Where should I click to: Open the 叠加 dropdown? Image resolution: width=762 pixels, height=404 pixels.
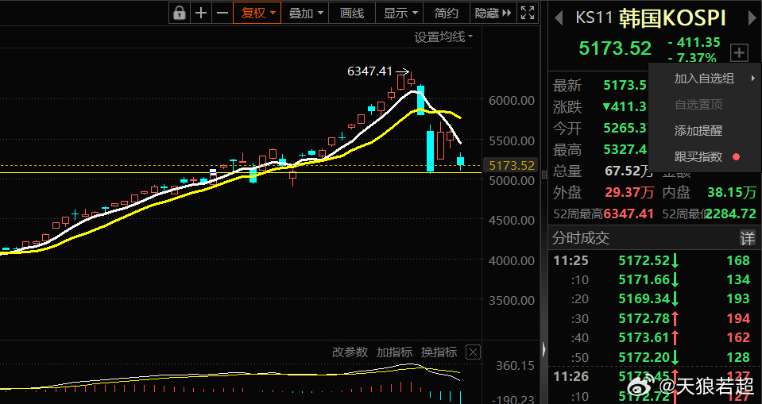click(x=305, y=13)
